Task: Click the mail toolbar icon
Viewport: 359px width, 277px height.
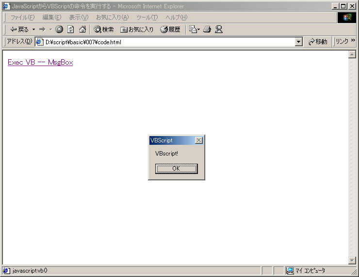Action: (195, 29)
